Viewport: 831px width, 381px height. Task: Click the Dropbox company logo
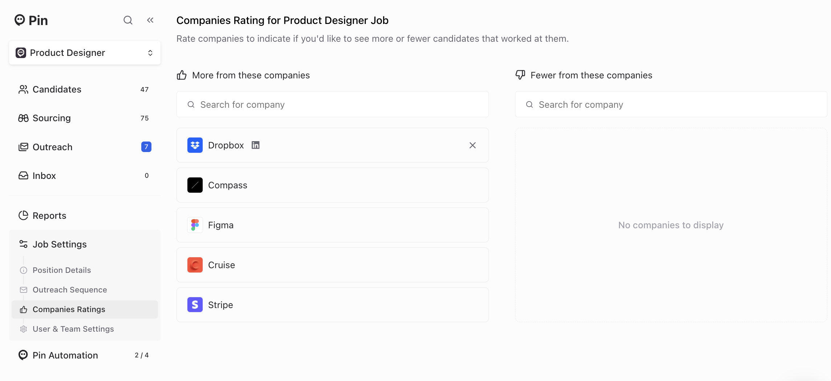pos(195,145)
